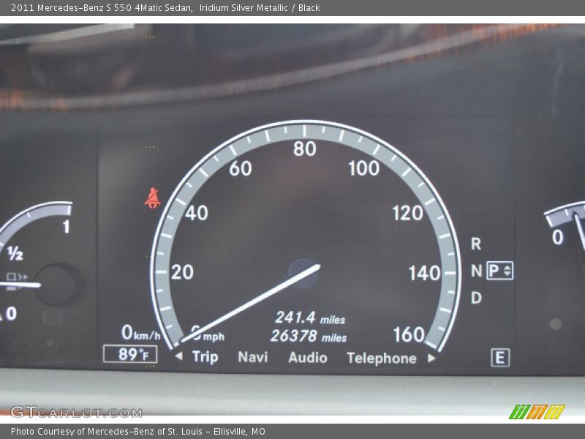Viewport: 585px width, 439px height.
Task: Click the speedometer needle hub
Action: click(x=303, y=274)
